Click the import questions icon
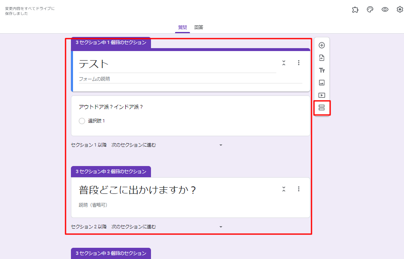This screenshot has width=404, height=259. (x=321, y=58)
